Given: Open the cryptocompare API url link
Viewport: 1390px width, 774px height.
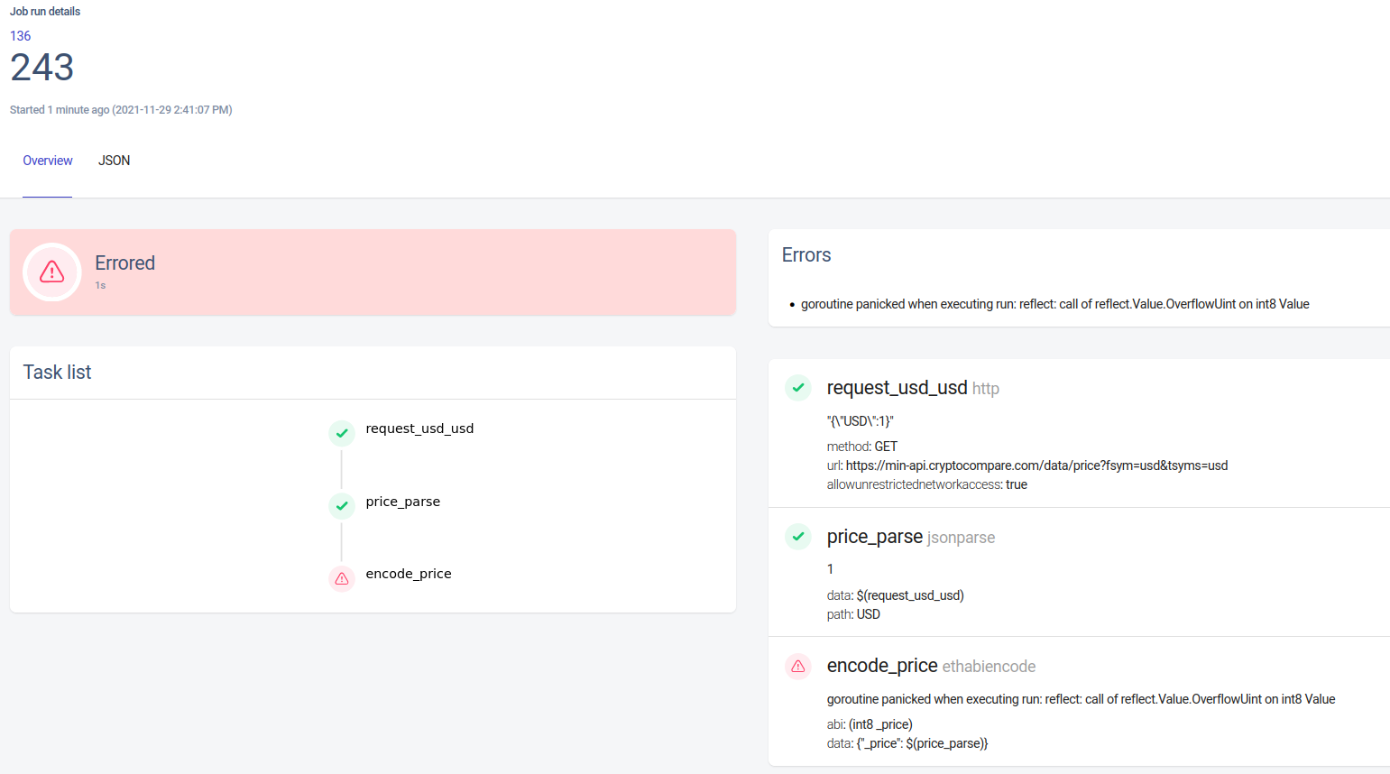Looking at the screenshot, I should pyautogui.click(x=1036, y=465).
